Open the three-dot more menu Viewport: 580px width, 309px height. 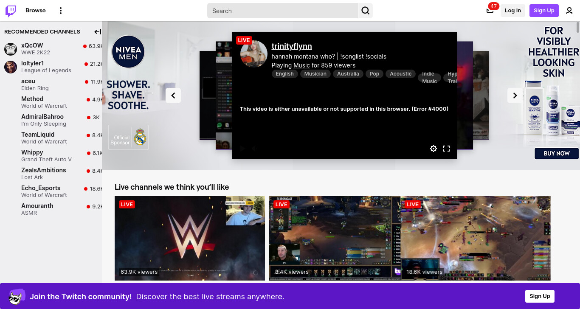61,11
